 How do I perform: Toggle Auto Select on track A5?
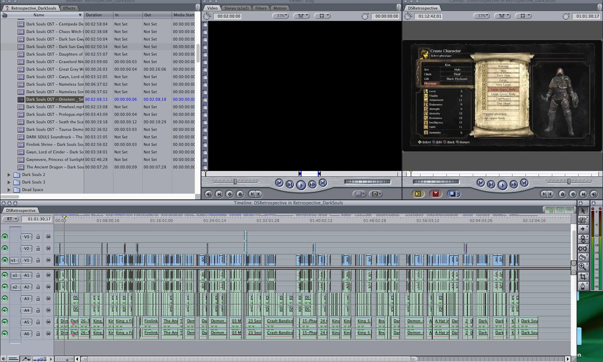coord(48,322)
